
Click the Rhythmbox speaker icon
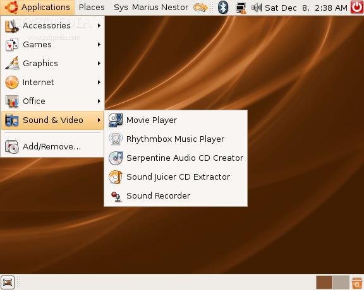pyautogui.click(x=116, y=139)
